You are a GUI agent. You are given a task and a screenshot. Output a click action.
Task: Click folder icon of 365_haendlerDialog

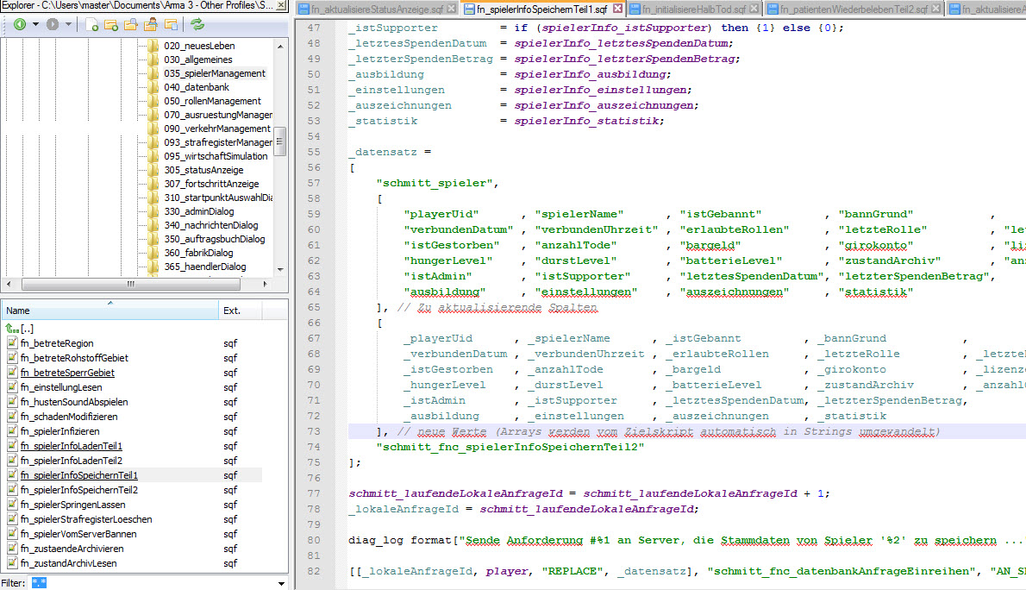click(153, 267)
